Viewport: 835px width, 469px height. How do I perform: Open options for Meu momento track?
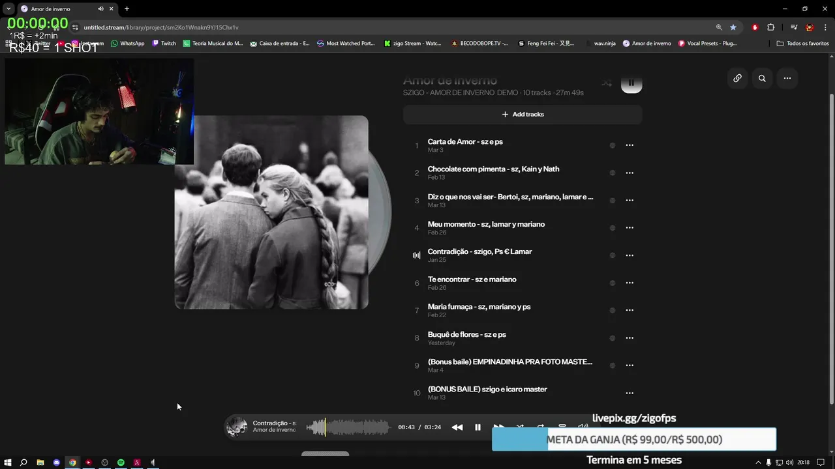pyautogui.click(x=630, y=228)
